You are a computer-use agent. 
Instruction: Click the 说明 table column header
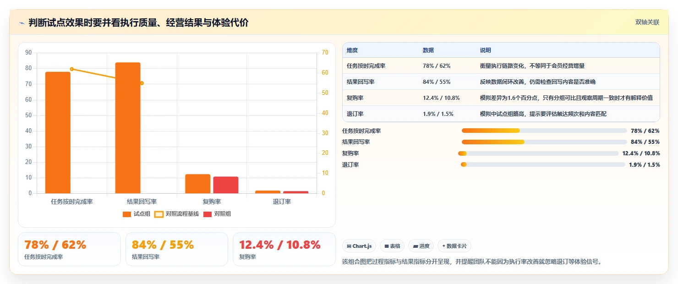(486, 50)
